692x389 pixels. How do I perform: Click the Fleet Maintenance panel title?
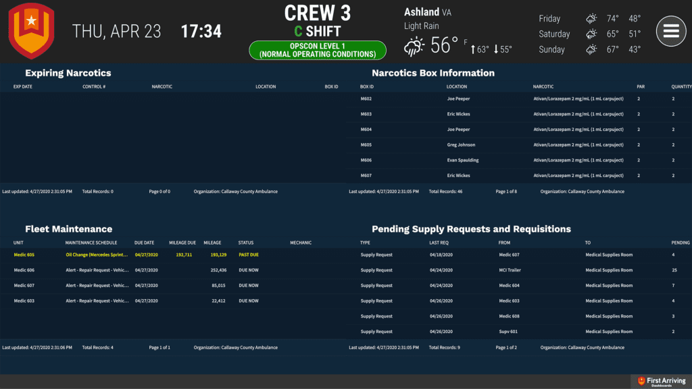coord(68,229)
